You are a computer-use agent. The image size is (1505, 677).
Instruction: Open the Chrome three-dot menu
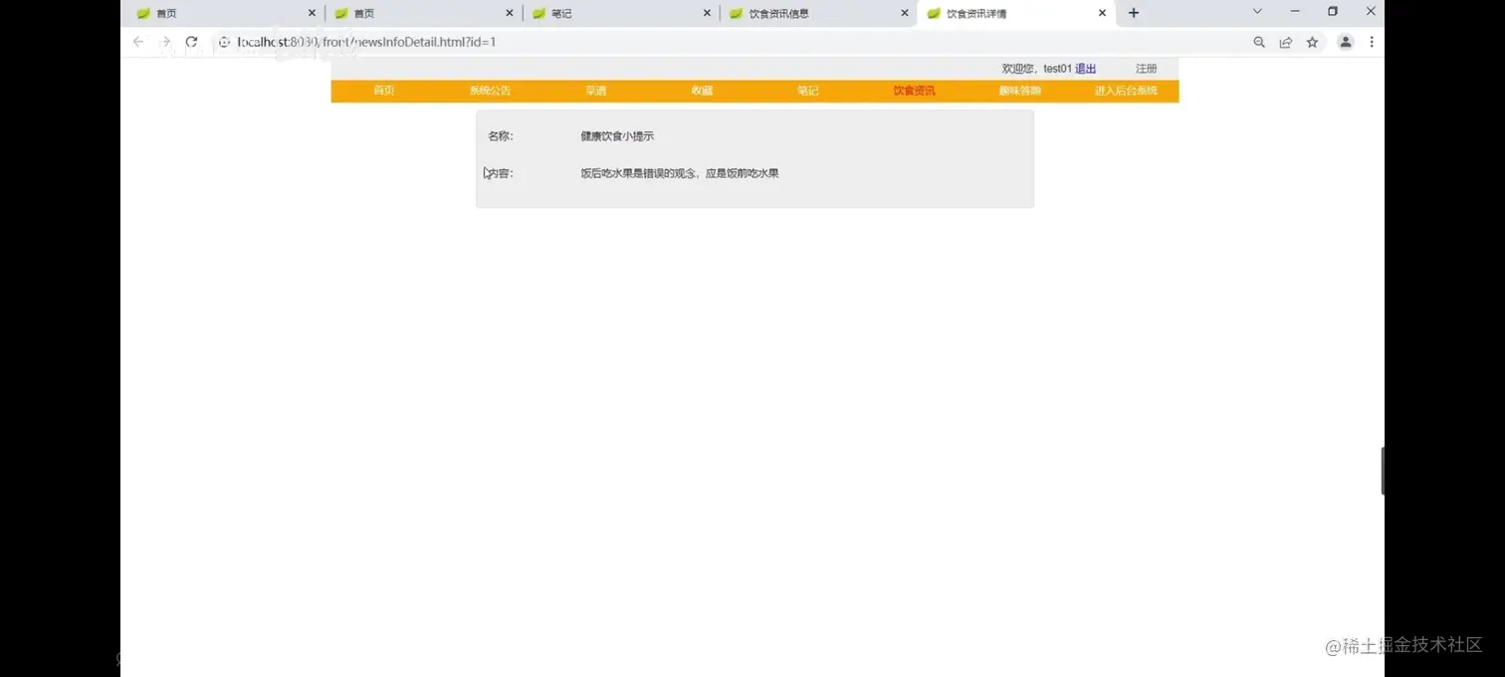click(x=1372, y=42)
